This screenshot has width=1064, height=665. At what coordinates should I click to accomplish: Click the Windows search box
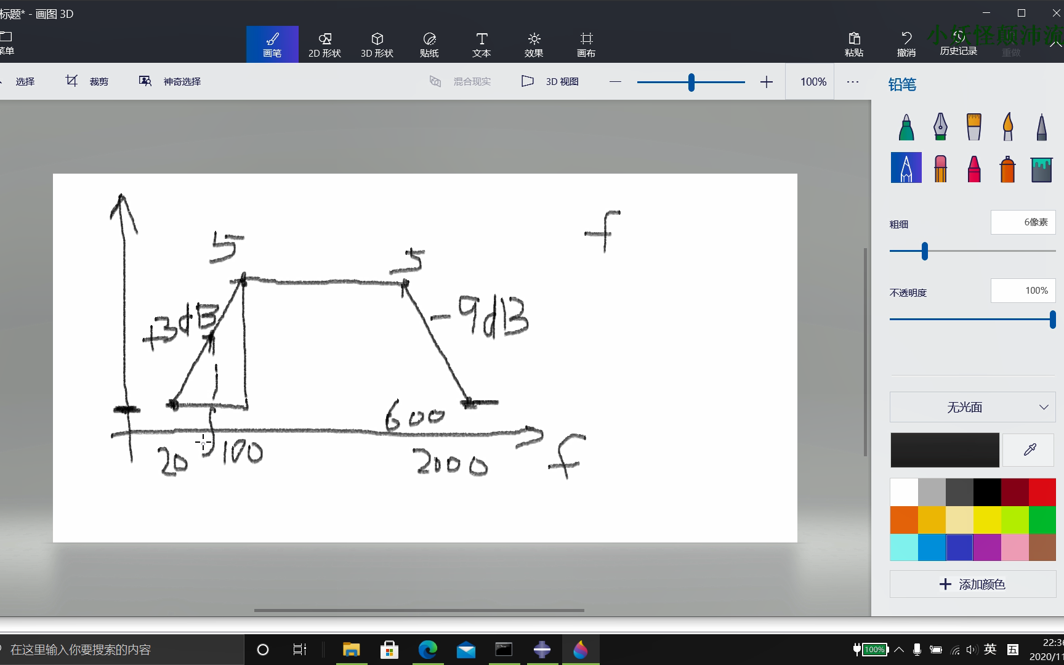pyautogui.click(x=122, y=650)
